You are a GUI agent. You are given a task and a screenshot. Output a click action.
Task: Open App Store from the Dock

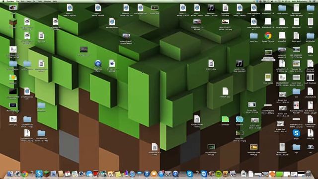161,174
